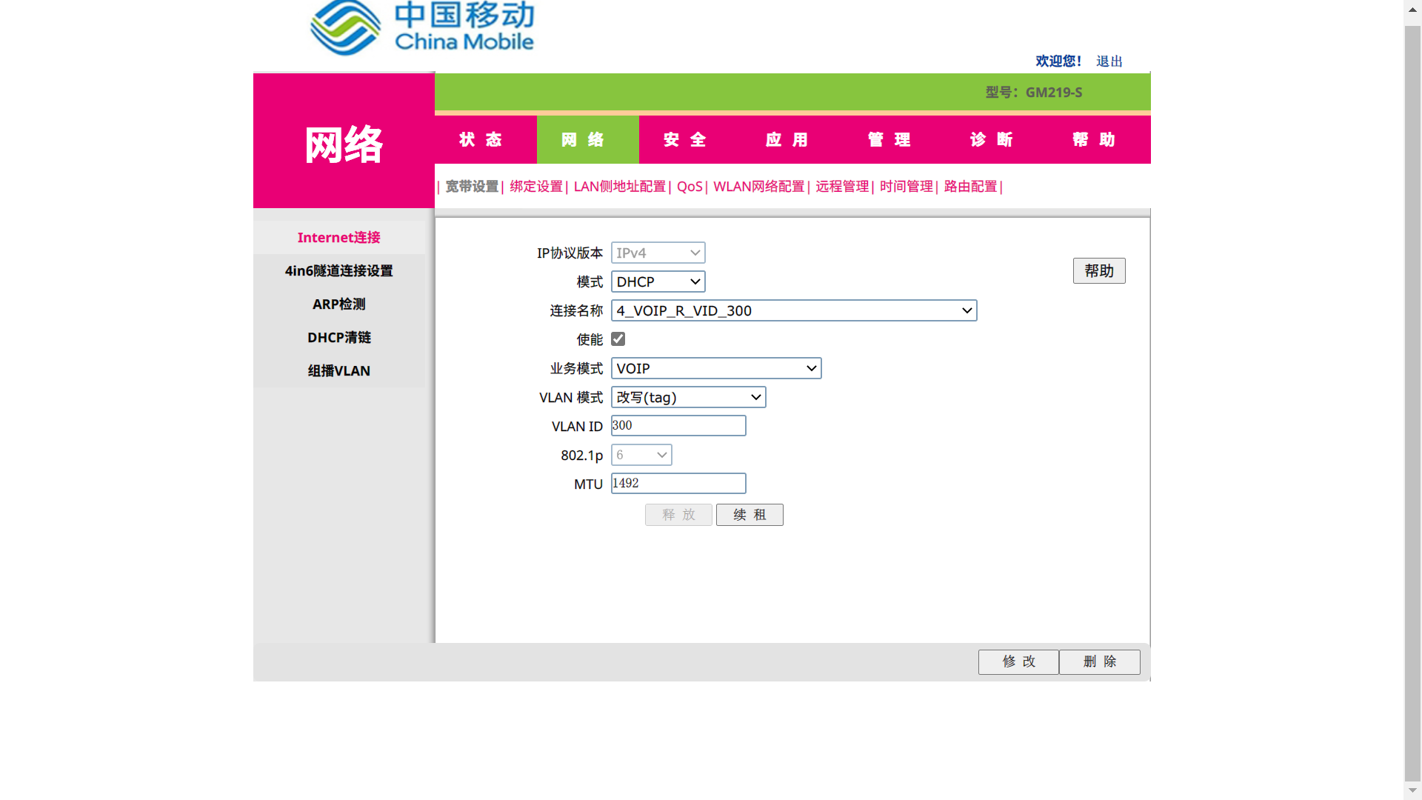Switch to the 状态 status tab

click(x=481, y=140)
